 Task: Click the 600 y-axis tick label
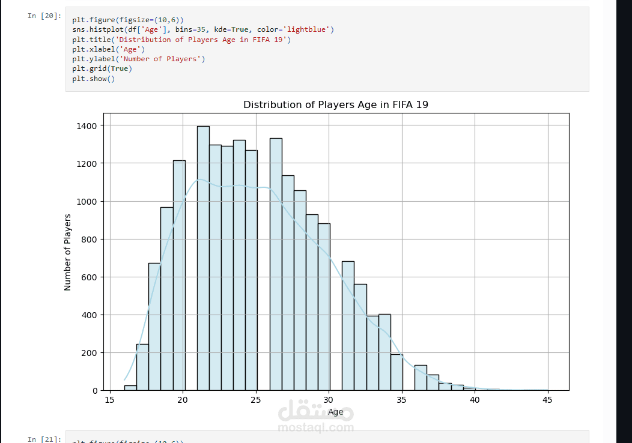pyautogui.click(x=89, y=277)
